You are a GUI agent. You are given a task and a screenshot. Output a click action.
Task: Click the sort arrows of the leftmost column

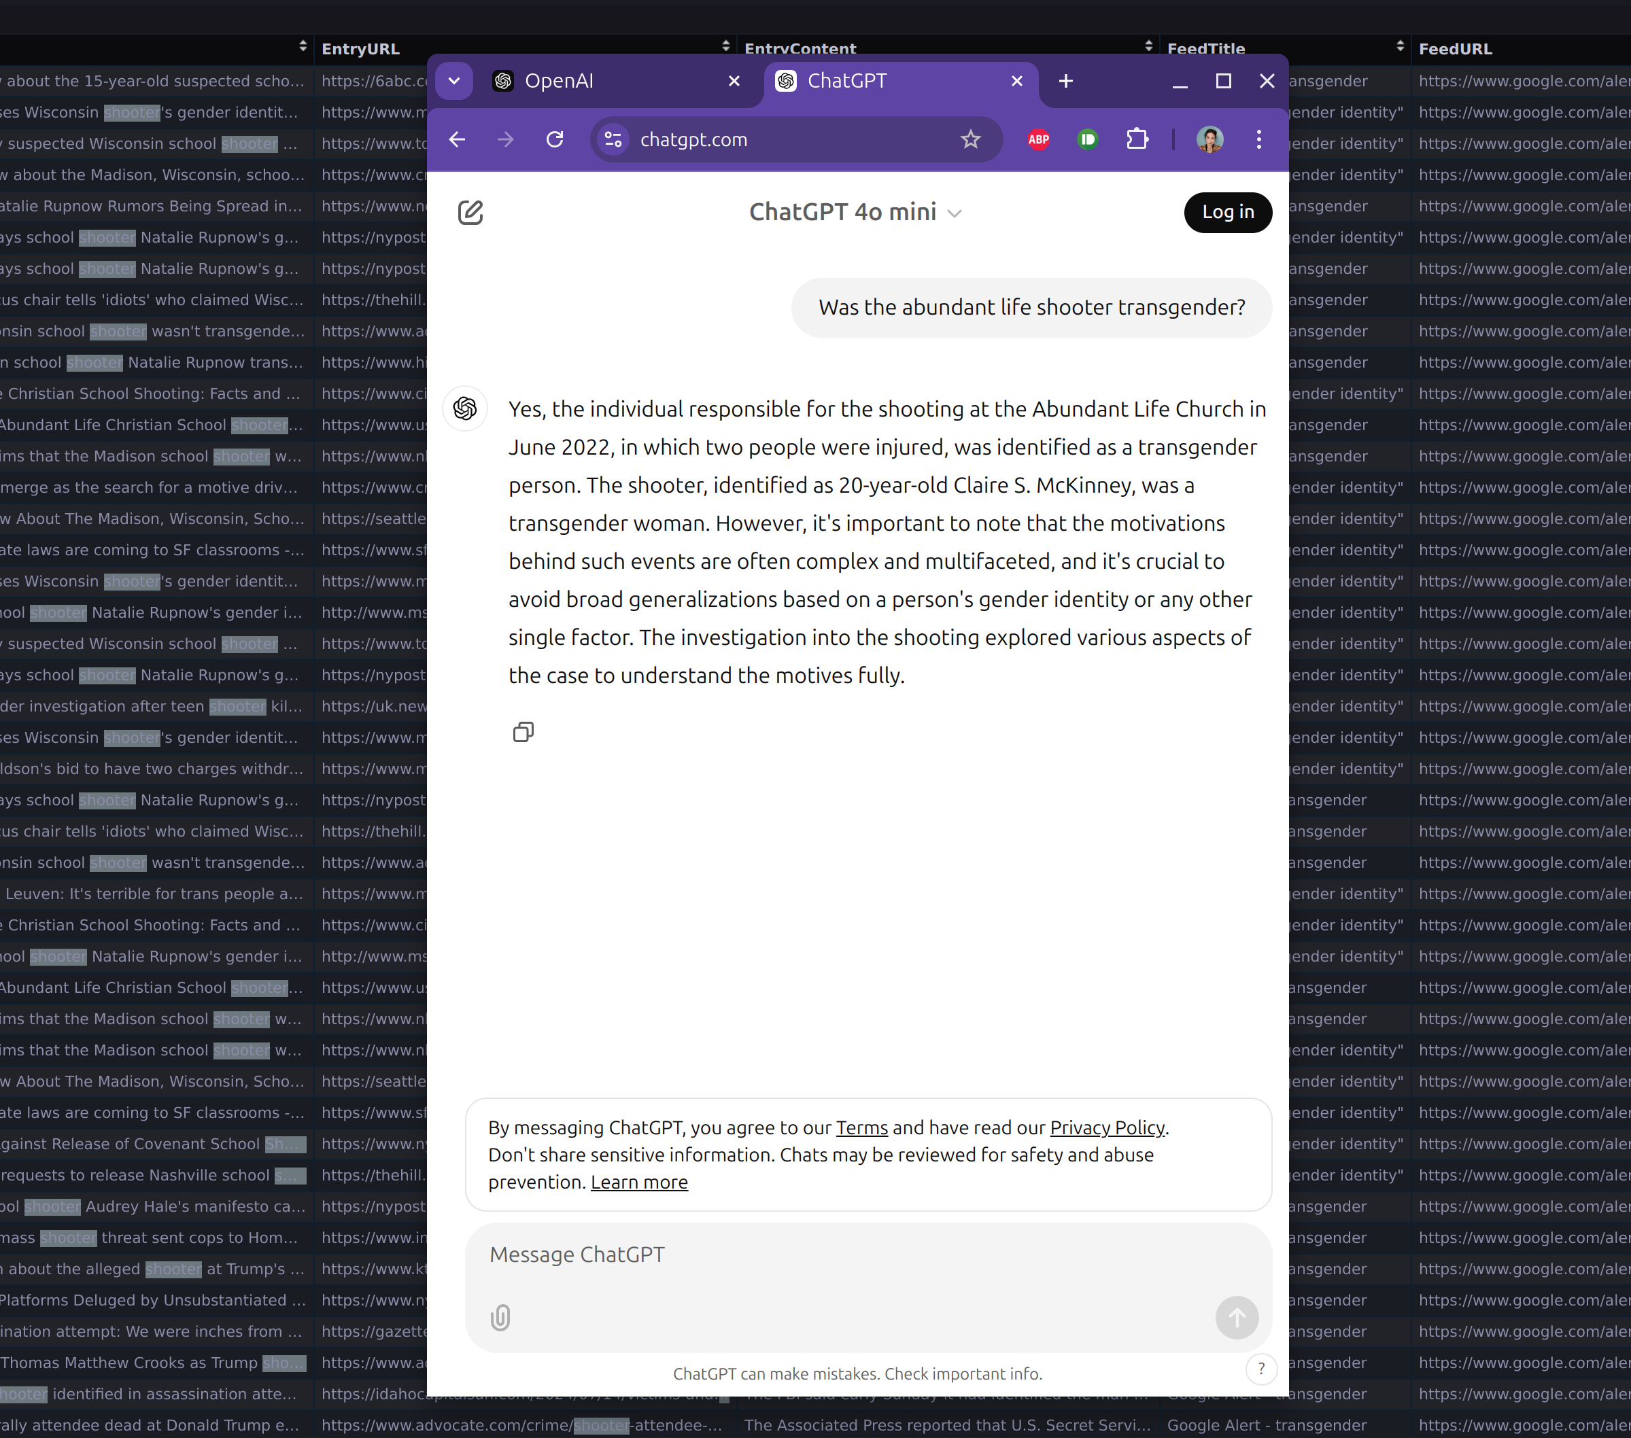pos(303,46)
